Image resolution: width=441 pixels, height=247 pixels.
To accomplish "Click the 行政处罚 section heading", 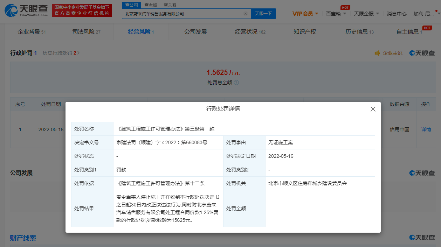I will (23, 53).
